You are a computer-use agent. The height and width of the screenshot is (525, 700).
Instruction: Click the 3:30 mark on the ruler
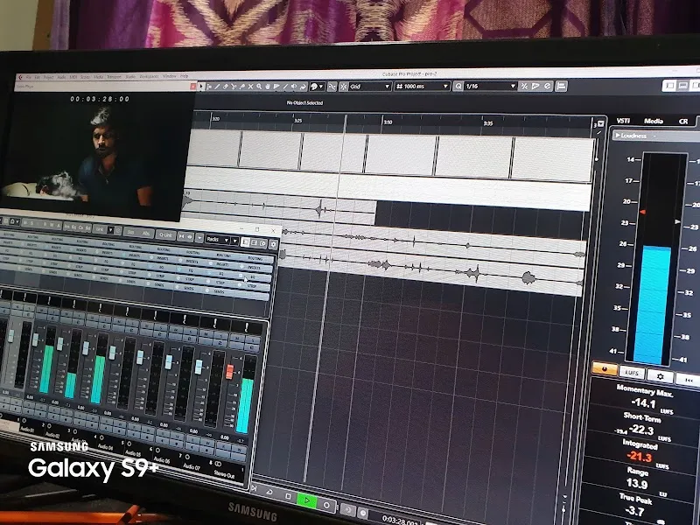(388, 122)
